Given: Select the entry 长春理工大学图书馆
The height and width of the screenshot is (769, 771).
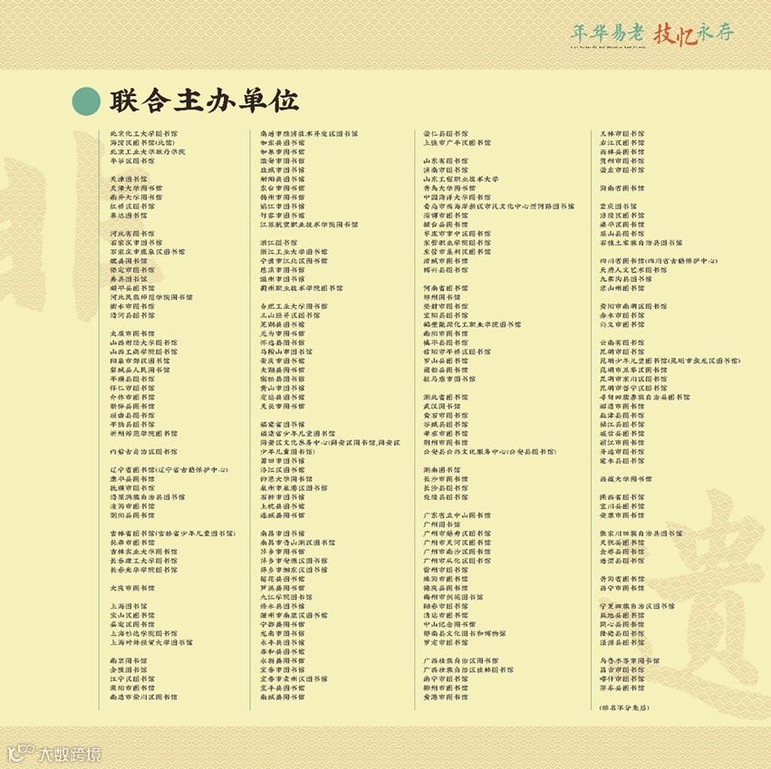Looking at the screenshot, I should pyautogui.click(x=143, y=561).
